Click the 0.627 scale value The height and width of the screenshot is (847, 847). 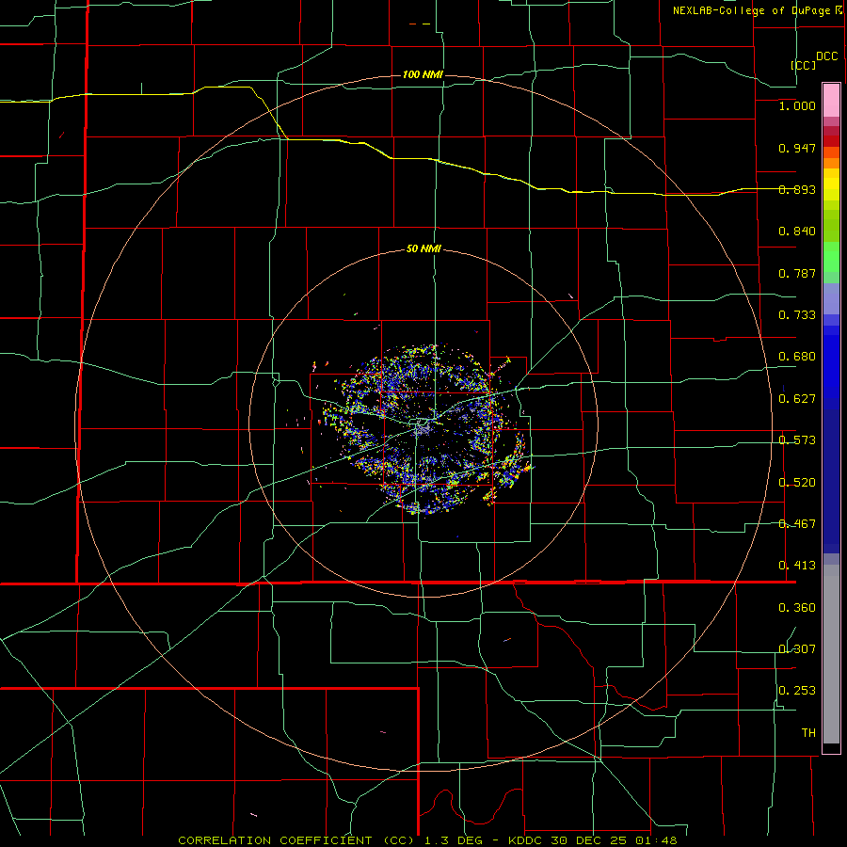[x=797, y=399]
